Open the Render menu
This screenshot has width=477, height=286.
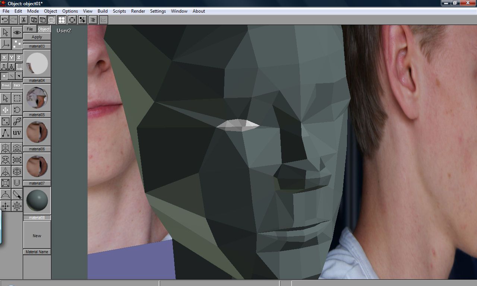point(138,11)
